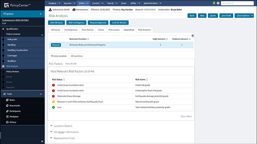Open History in the Tools sidebar
Screen dimensions: 257x144
(13, 122)
